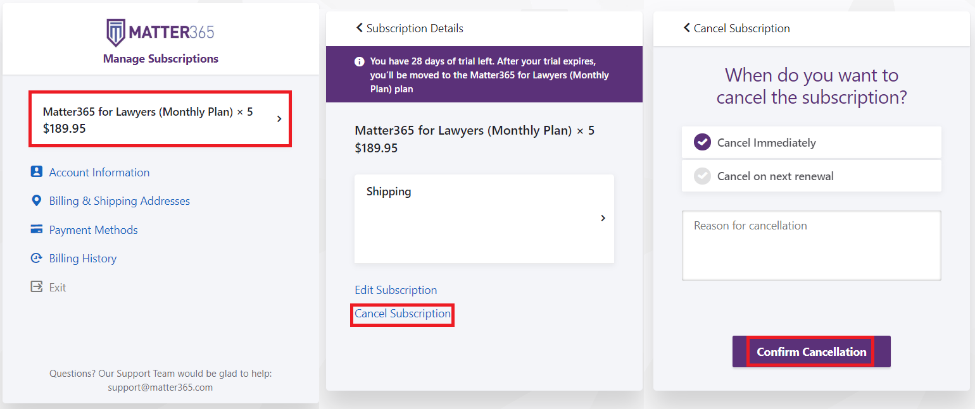
Task: Click the Billing & Shipping location pin icon
Action: coord(36,200)
